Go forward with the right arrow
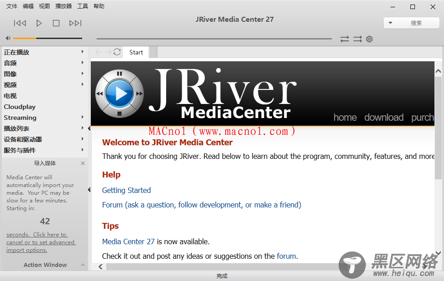The height and width of the screenshot is (281, 444). [108, 52]
